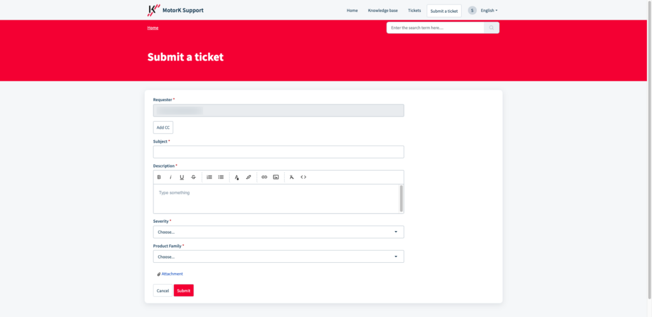Toggle strikethrough text formatting
This screenshot has height=317, width=652.
pos(194,177)
